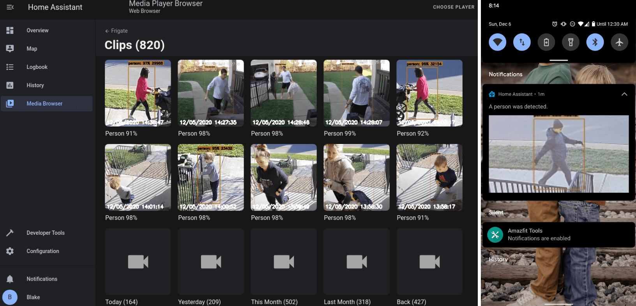
Task: Collapse the Home Assistant sidebar menu icon
Action: 10,7
